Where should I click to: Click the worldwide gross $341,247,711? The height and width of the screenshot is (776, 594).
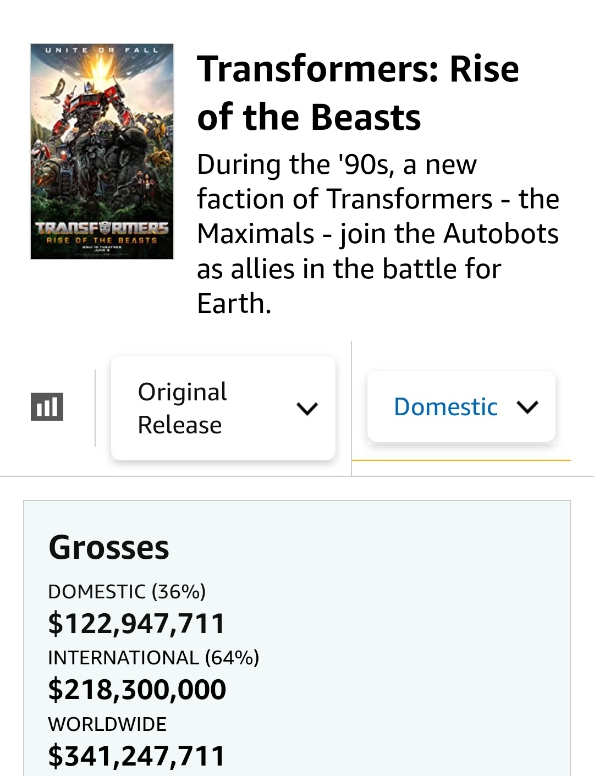(136, 756)
